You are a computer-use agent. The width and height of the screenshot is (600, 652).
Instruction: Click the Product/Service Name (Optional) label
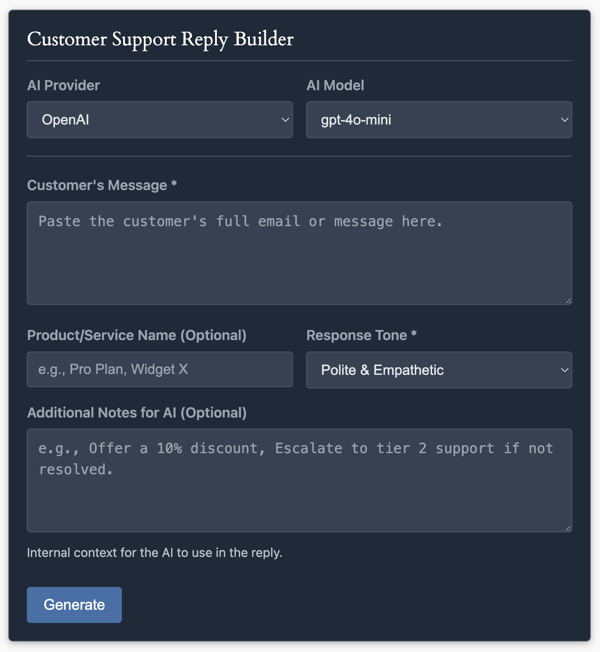tap(137, 335)
